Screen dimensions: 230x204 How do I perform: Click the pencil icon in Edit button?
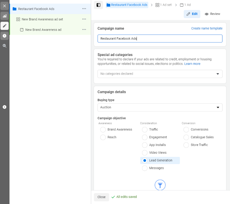[188, 14]
